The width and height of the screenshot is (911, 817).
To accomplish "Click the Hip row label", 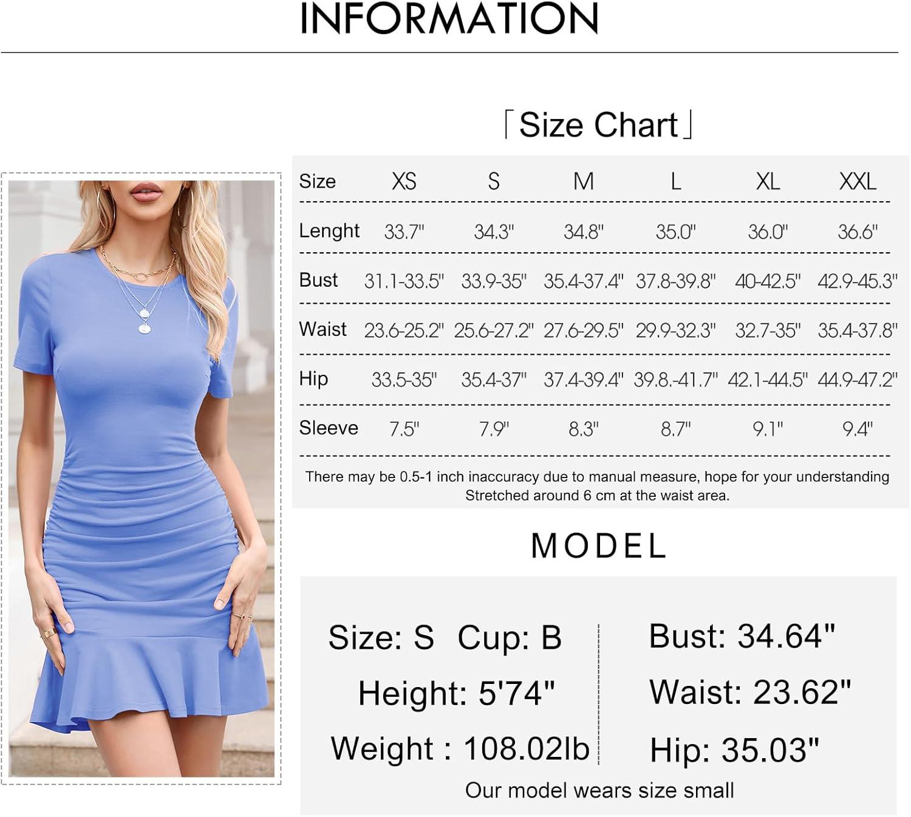I will [313, 379].
